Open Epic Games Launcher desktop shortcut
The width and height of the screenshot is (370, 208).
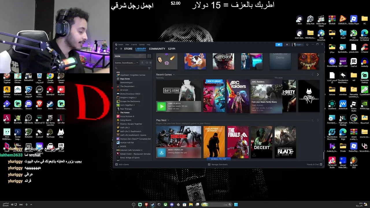(50, 120)
